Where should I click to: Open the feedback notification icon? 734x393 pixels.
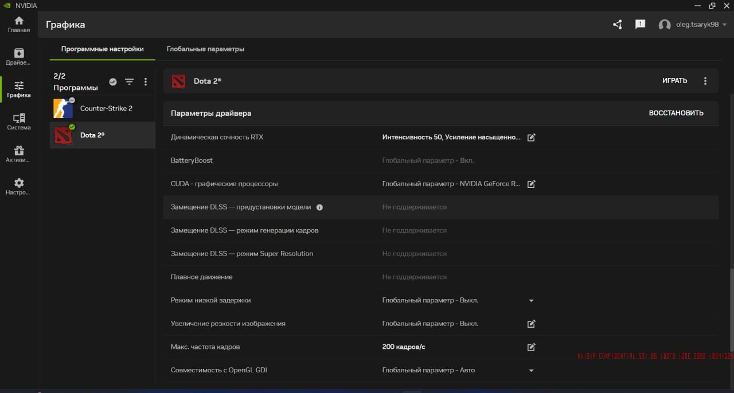click(x=641, y=25)
